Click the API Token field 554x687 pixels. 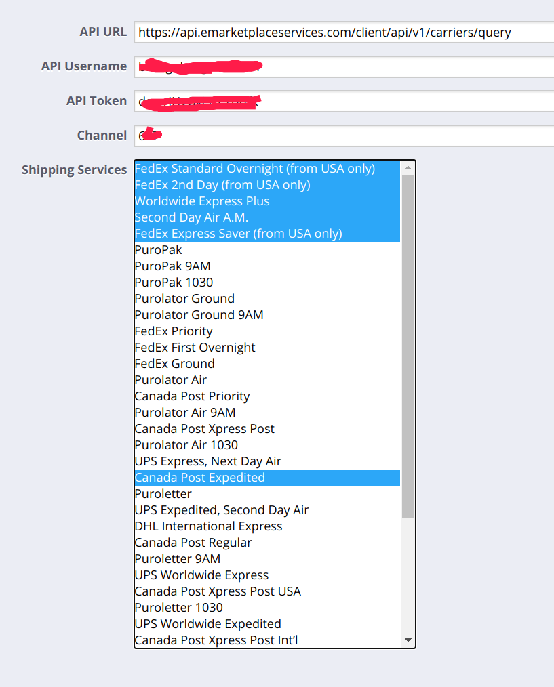343,101
